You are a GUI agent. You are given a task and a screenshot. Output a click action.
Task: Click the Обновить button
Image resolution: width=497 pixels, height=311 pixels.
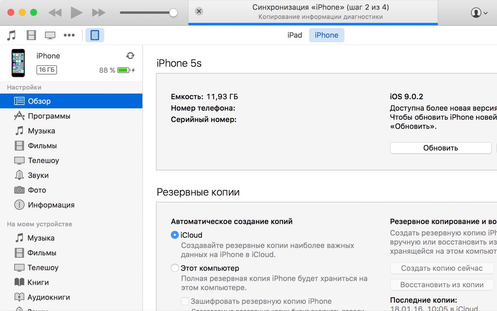point(441,148)
